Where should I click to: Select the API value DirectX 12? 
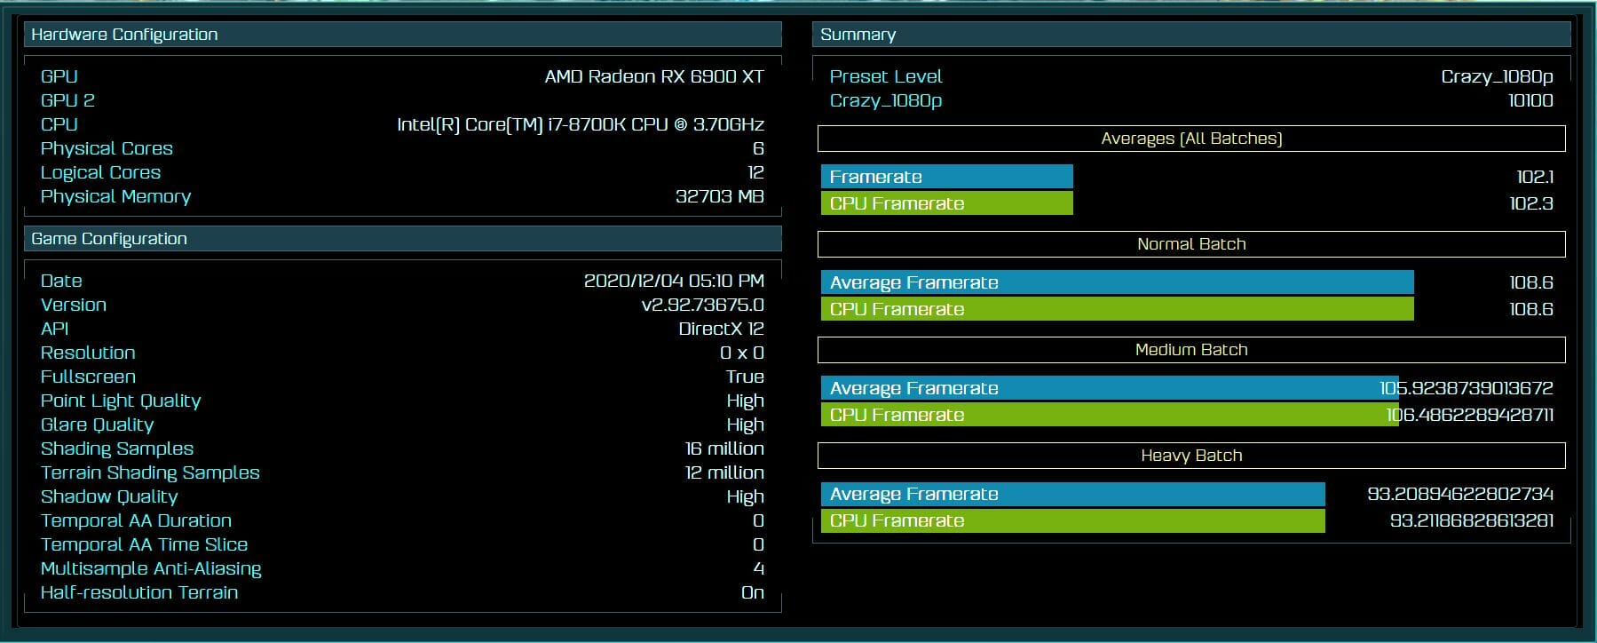(x=721, y=329)
